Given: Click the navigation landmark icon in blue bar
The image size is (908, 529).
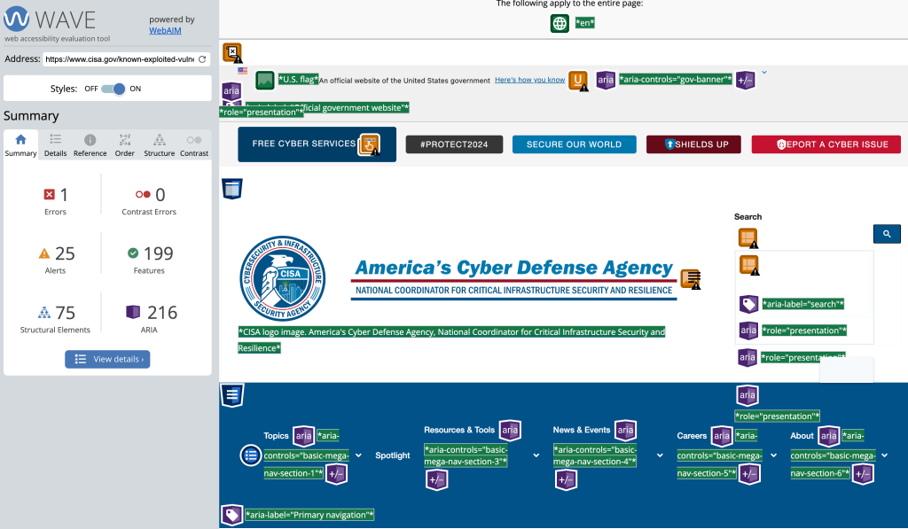Looking at the screenshot, I should (x=231, y=395).
